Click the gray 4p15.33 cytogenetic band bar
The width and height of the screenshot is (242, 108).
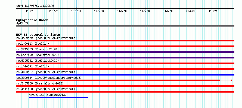click(x=125, y=26)
